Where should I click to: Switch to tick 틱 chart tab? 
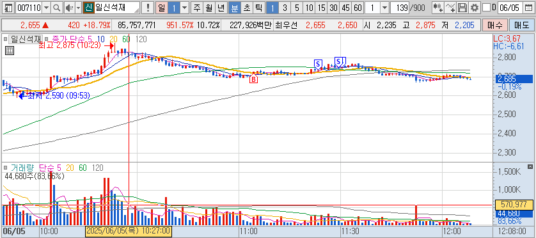pyautogui.click(x=259, y=8)
